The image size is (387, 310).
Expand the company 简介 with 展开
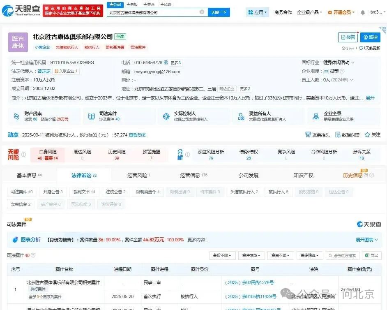coord(370,98)
